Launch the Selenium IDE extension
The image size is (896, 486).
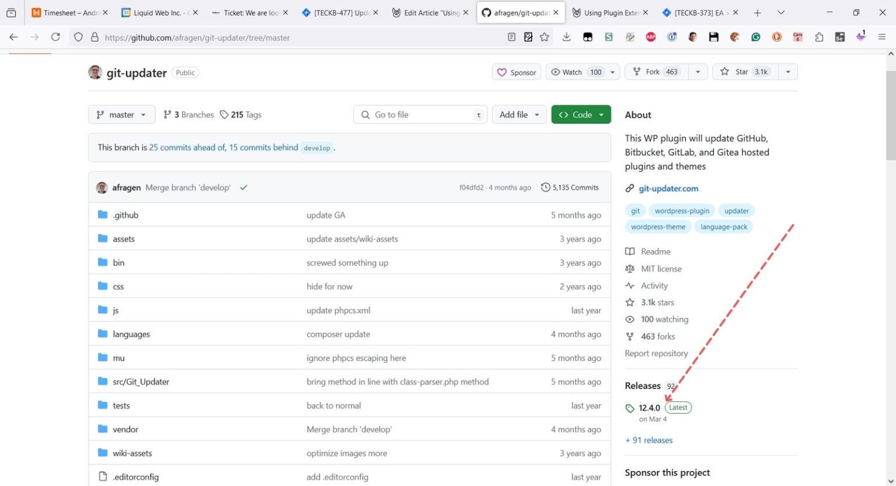point(840,37)
